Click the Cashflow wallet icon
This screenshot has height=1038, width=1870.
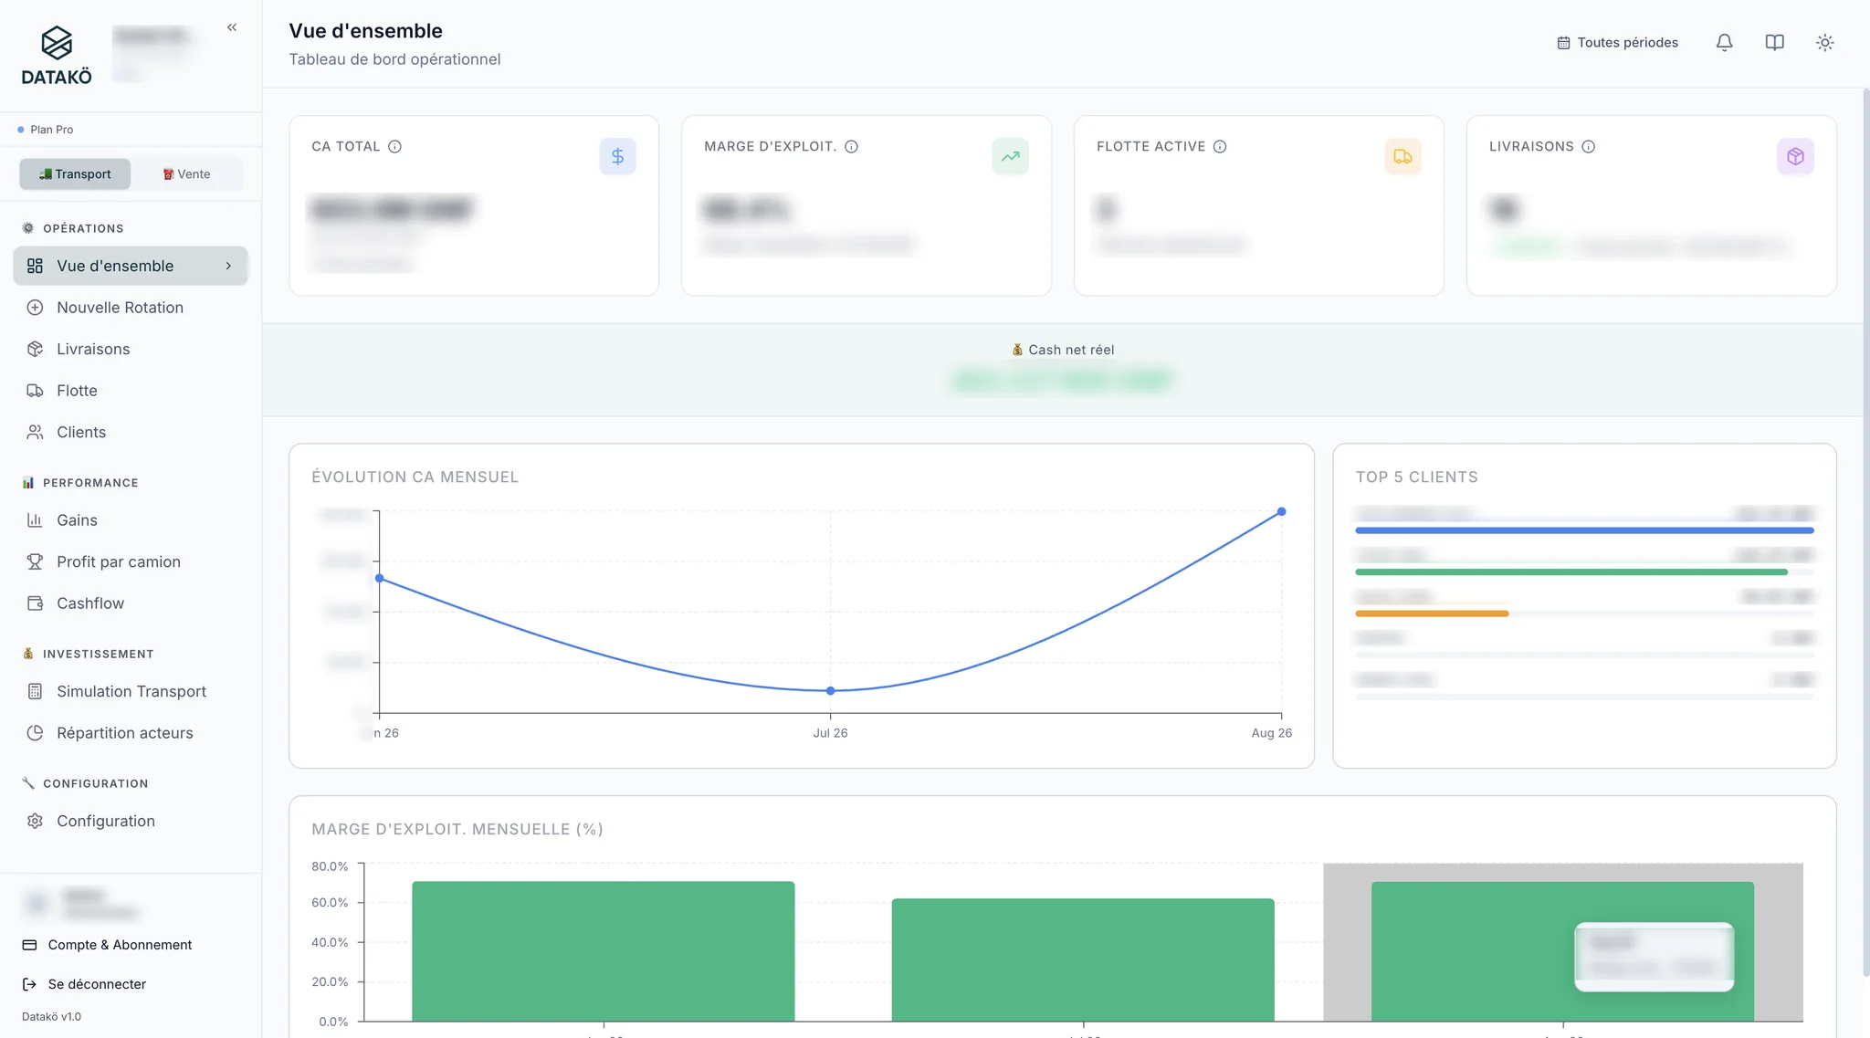(x=35, y=603)
